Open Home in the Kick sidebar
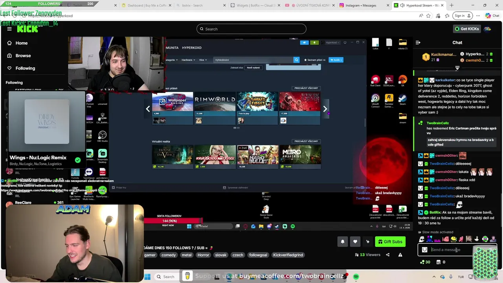503x283 pixels. pos(21,43)
